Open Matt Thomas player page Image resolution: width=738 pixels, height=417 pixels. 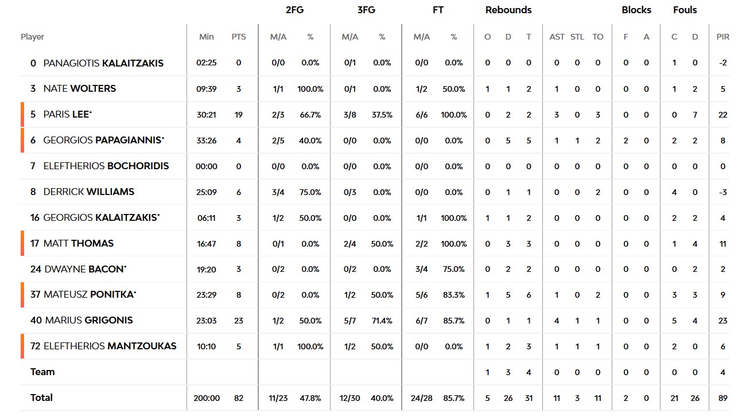point(78,243)
